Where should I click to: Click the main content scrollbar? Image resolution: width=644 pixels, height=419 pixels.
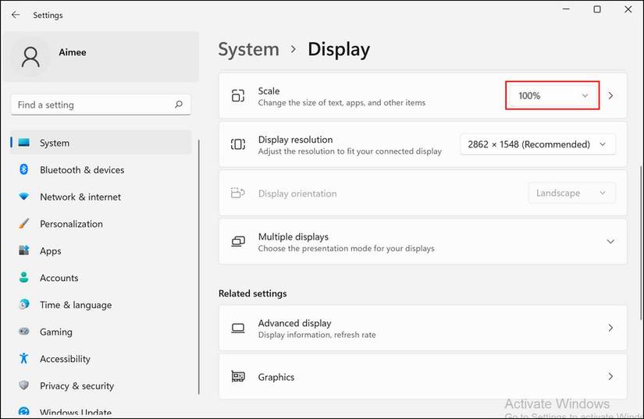[x=641, y=242]
